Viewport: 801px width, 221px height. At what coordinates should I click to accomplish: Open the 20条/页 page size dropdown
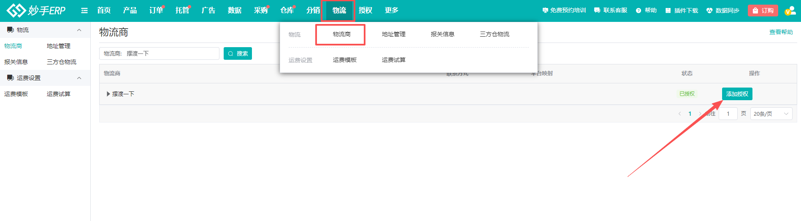[x=771, y=114]
